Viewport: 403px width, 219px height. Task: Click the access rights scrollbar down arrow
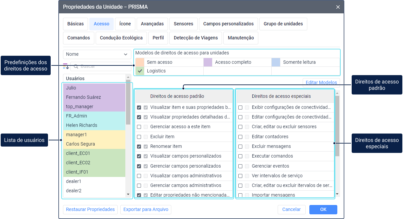[337, 194]
